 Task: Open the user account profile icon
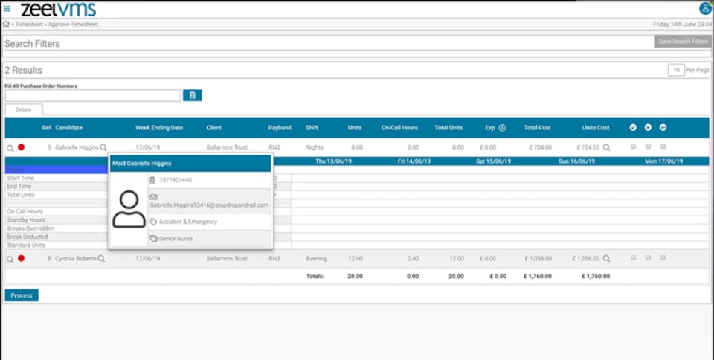[x=705, y=8]
